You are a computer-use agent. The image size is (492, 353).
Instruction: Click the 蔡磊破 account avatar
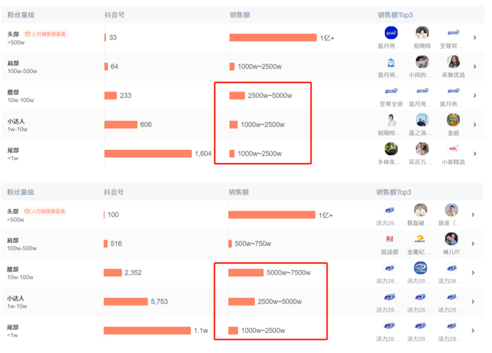420,210
